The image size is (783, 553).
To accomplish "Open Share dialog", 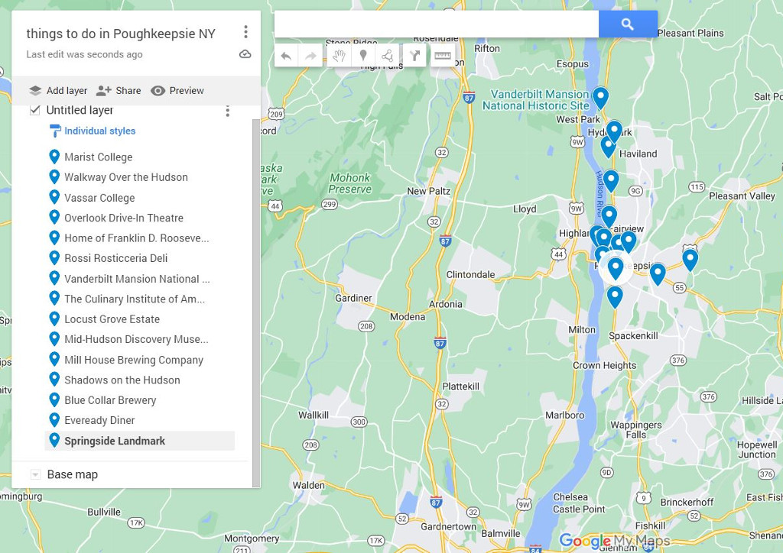I will pos(119,91).
